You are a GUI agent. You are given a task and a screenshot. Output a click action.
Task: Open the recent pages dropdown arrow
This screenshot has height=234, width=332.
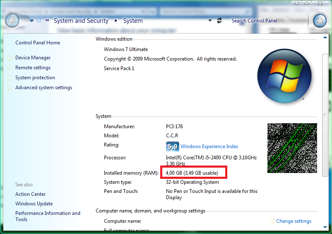coord(31,21)
